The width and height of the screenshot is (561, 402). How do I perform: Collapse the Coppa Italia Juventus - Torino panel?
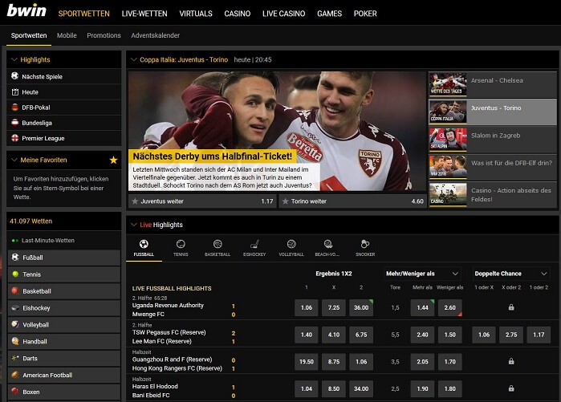click(x=134, y=59)
